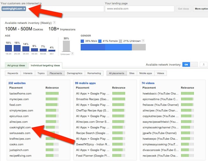Click the Get ideas button
The image size is (208, 161).
[x=183, y=9]
